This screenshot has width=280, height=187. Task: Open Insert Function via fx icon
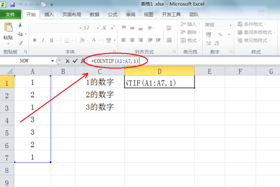coord(82,61)
